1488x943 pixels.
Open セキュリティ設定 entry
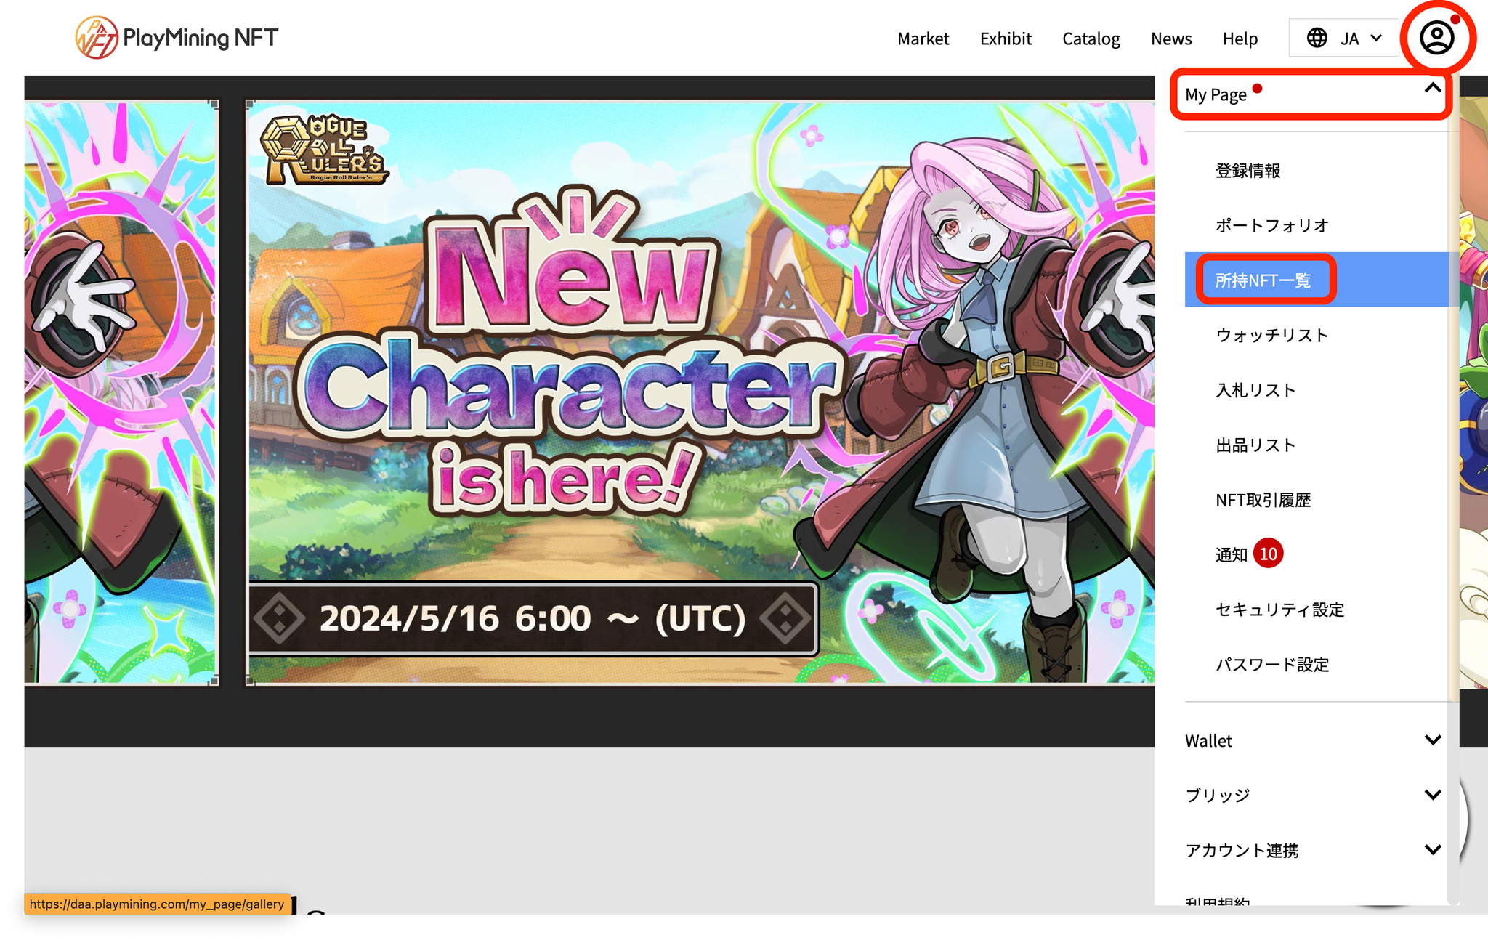tap(1279, 610)
